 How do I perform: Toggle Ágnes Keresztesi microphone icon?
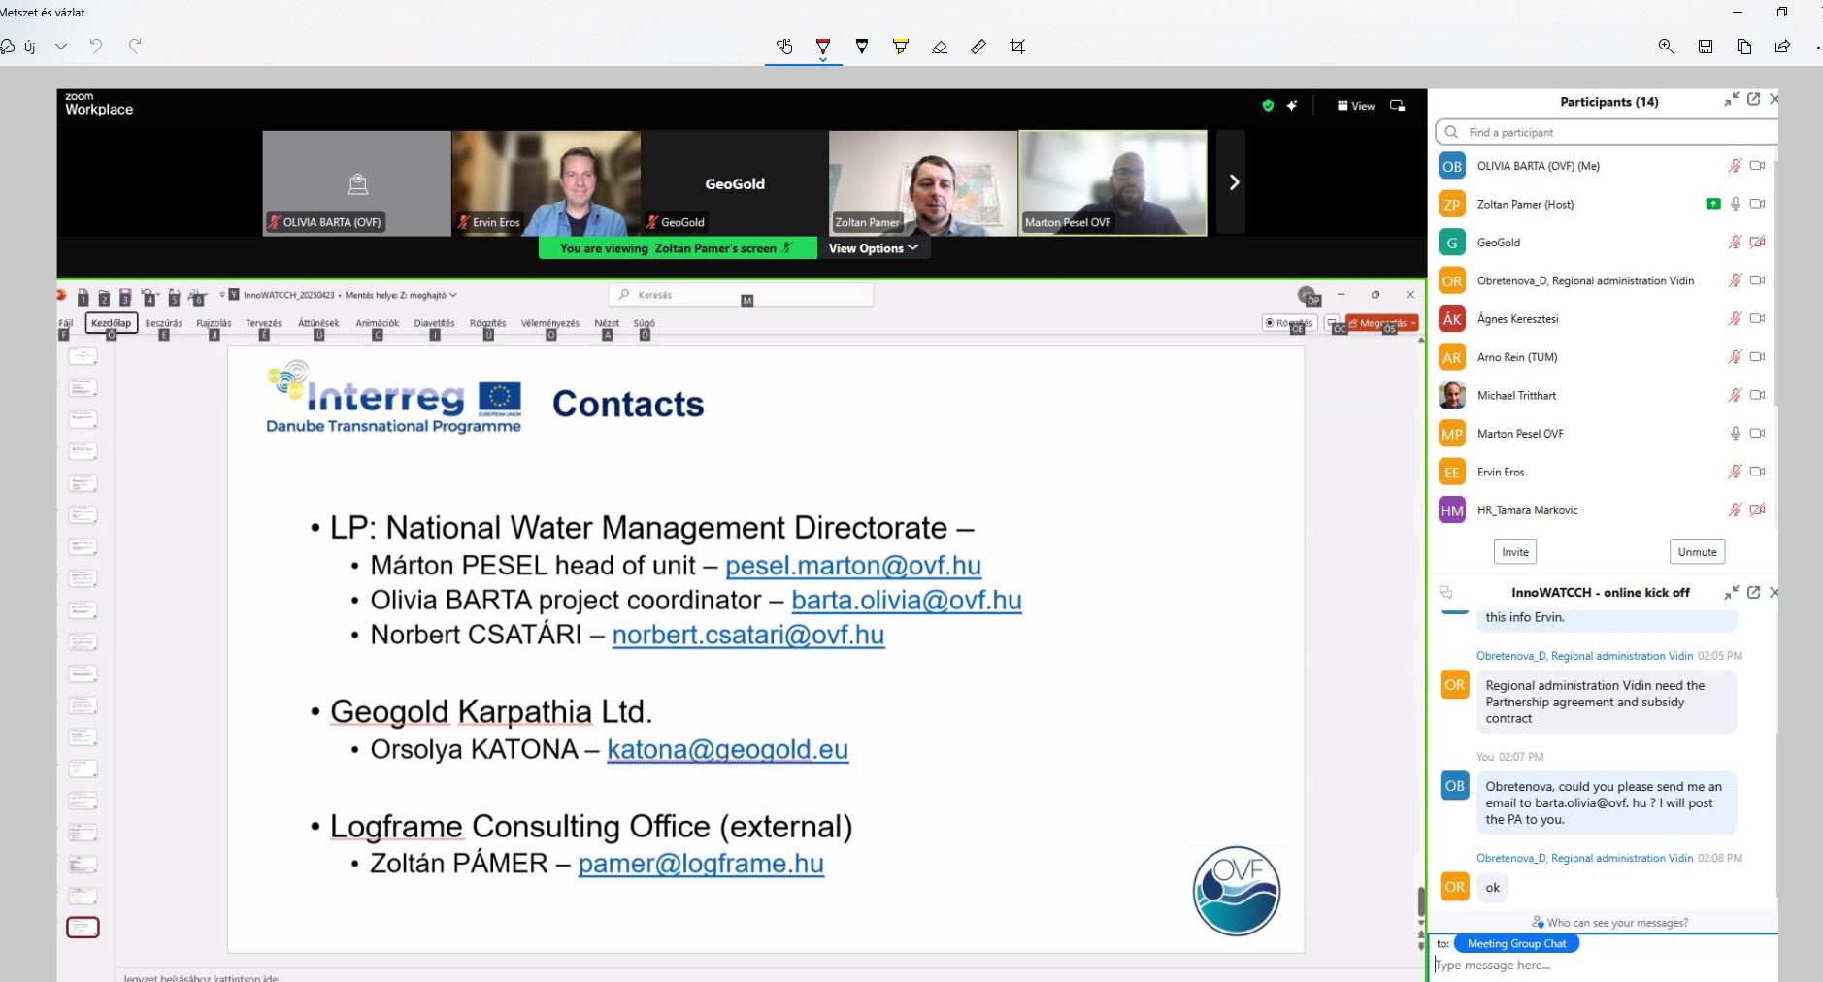click(x=1735, y=318)
